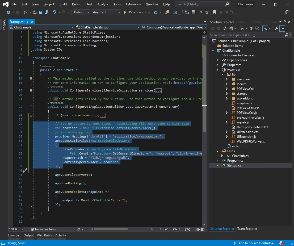This screenshot has width=294, height=246.
Task: Toggle a bookmark with the bookmark icon
Action: tap(214, 12)
